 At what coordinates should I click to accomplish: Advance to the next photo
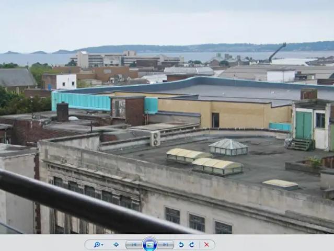tap(166, 245)
